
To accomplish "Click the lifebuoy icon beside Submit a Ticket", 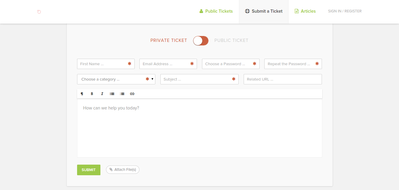I will (x=247, y=11).
